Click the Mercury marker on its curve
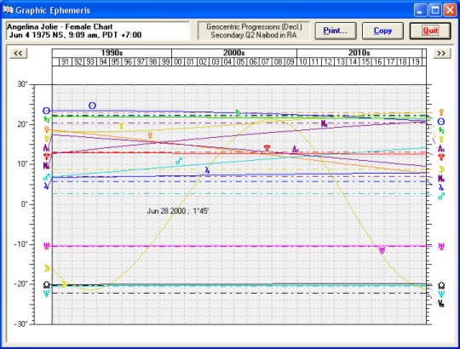Image resolution: width=460 pixels, height=349 pixels. coord(121,126)
